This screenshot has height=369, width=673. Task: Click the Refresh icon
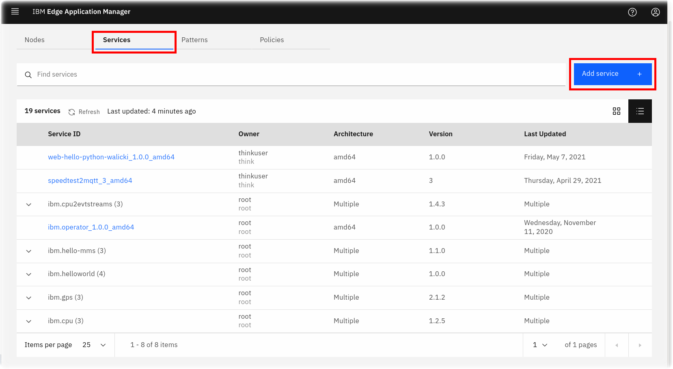[x=72, y=112]
